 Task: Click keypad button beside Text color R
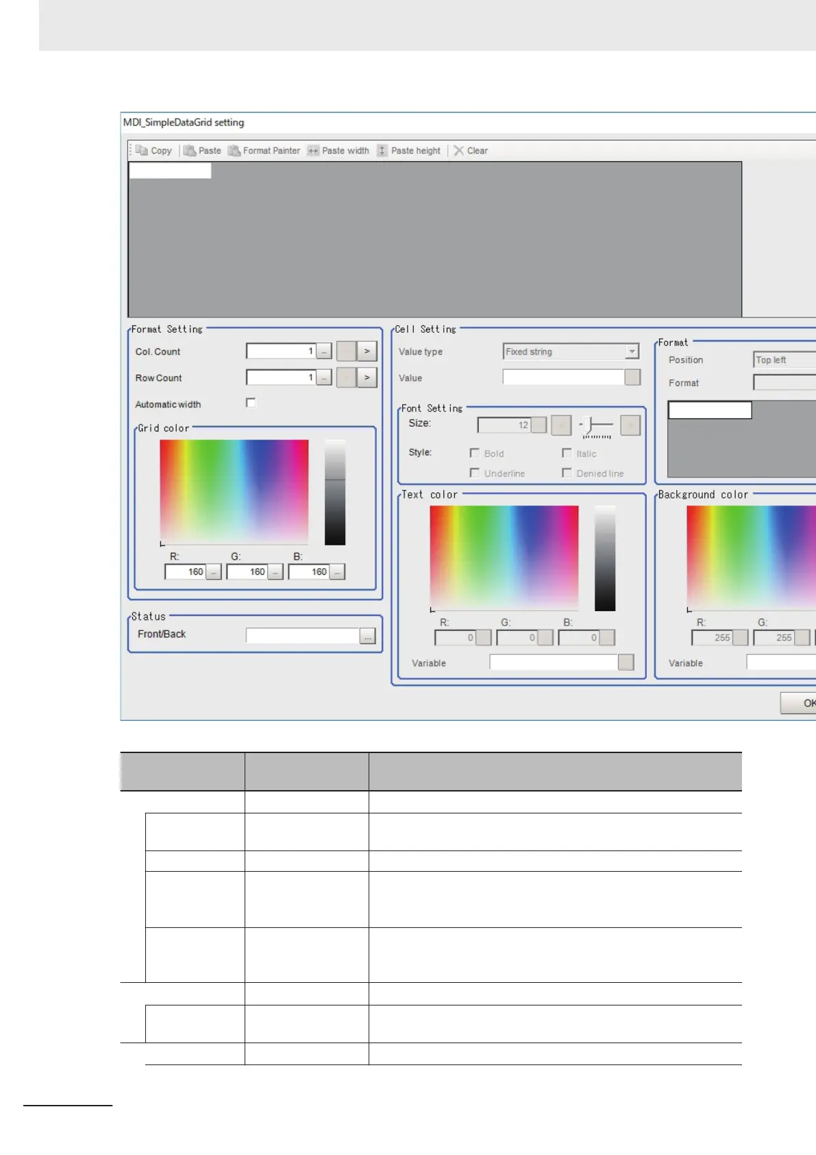coord(484,638)
